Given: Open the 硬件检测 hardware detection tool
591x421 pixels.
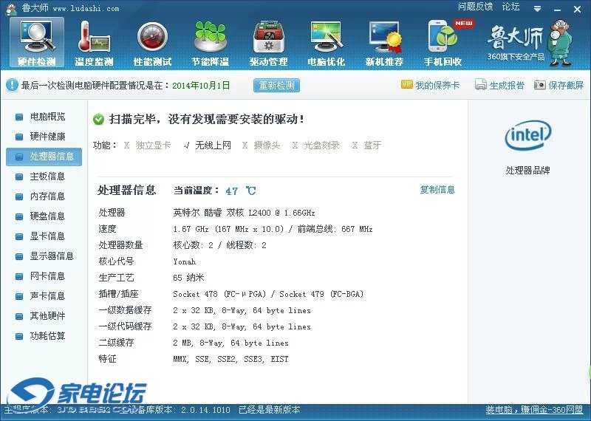Looking at the screenshot, I should click(x=36, y=42).
